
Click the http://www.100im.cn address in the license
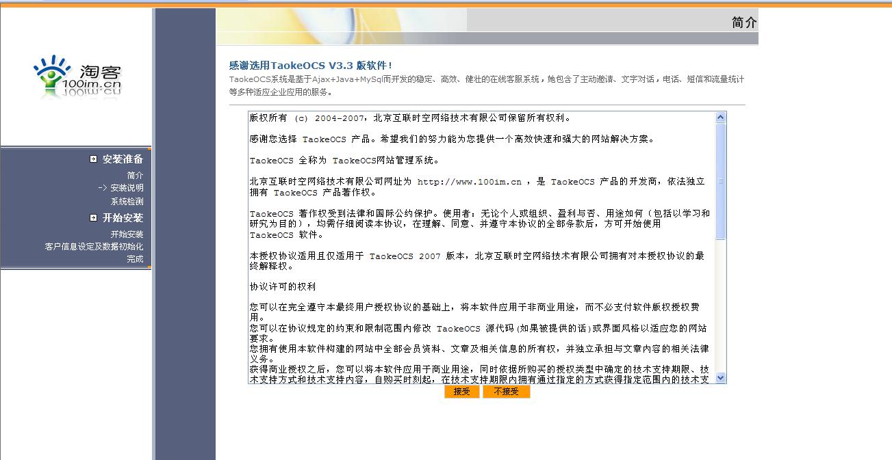pyautogui.click(x=469, y=182)
